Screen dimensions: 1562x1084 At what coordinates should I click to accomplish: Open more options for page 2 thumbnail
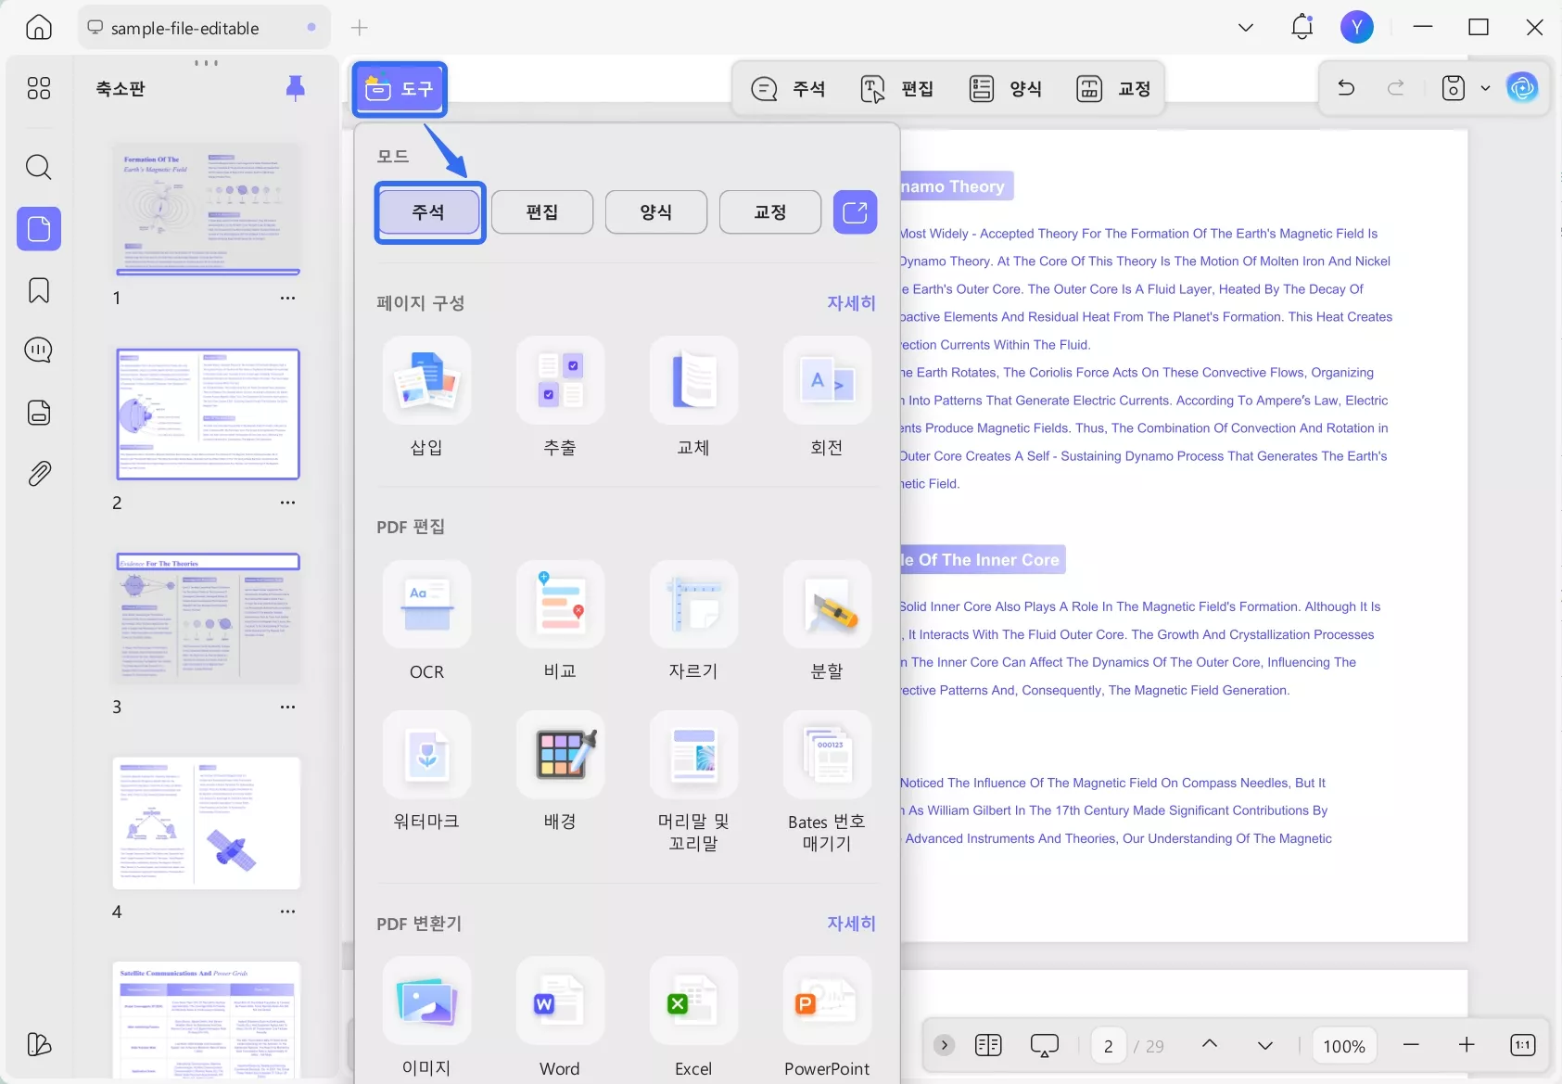[288, 503]
